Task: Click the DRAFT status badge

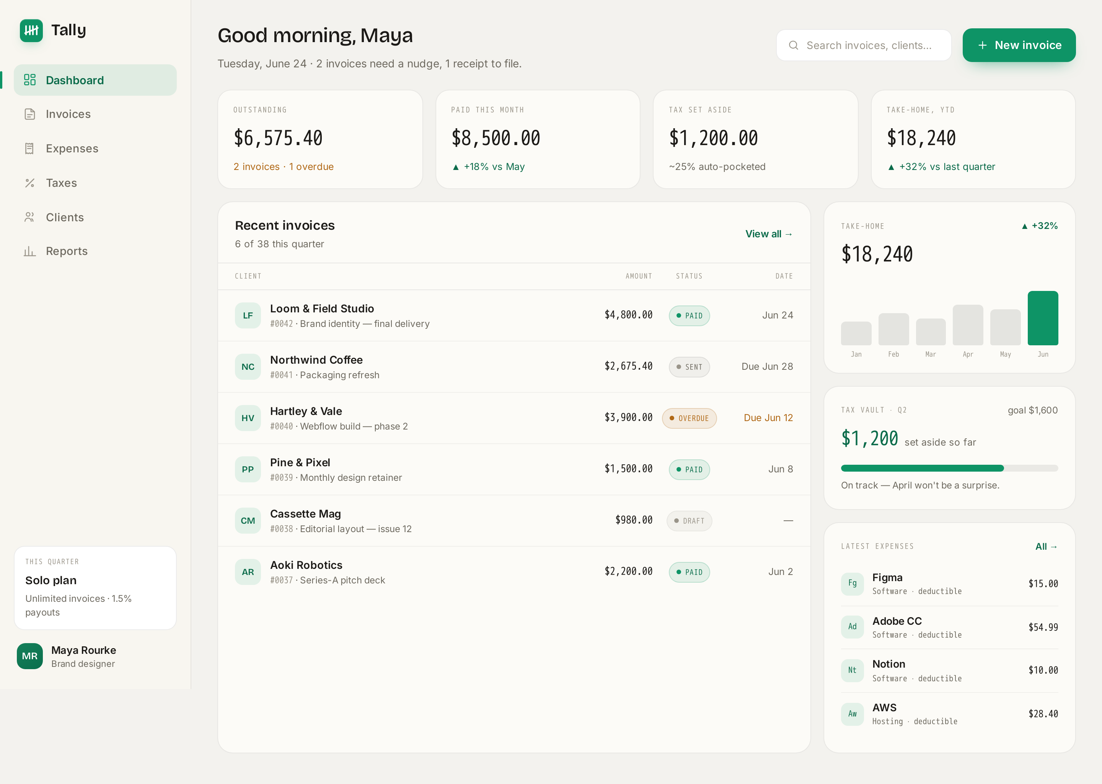Action: 689,521
